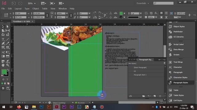Click Go to Bridge icon

coord(14,3)
